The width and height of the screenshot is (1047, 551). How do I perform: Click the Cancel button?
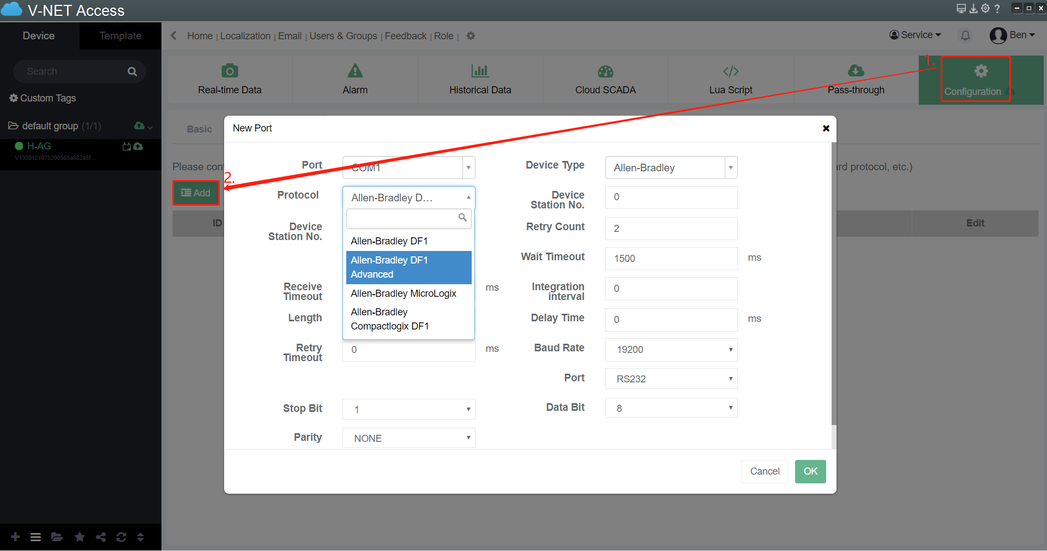765,471
